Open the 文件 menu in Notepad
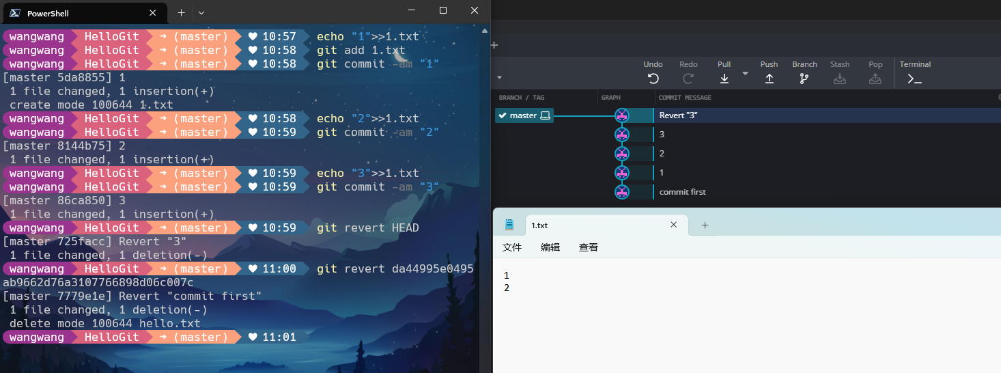 coord(512,247)
